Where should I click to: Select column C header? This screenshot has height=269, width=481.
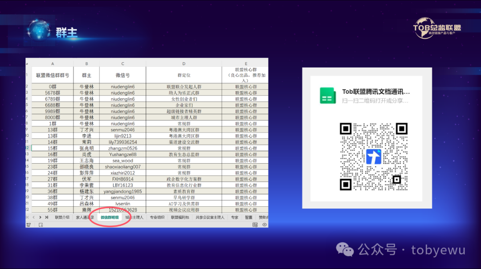click(123, 64)
